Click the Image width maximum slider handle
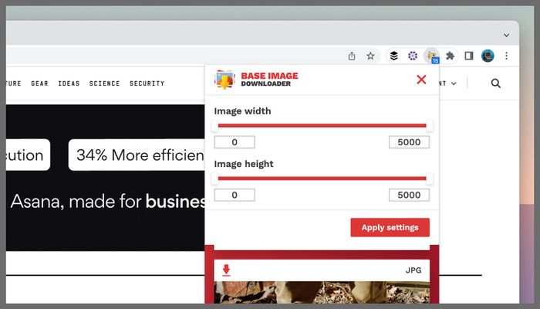540x309 pixels. click(x=430, y=126)
